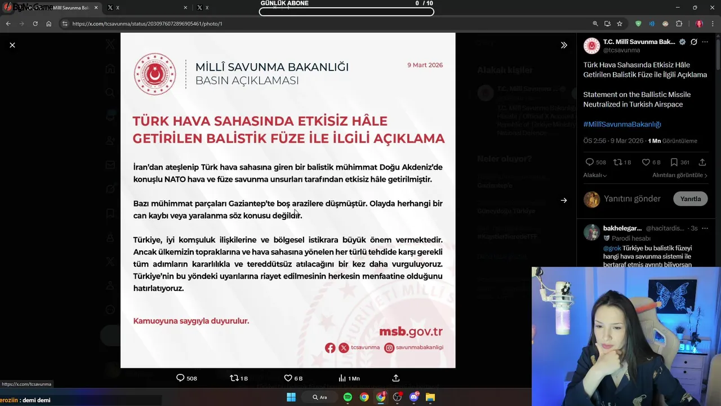
Task: Open Alıntıları görüntüle link
Action: click(x=680, y=175)
